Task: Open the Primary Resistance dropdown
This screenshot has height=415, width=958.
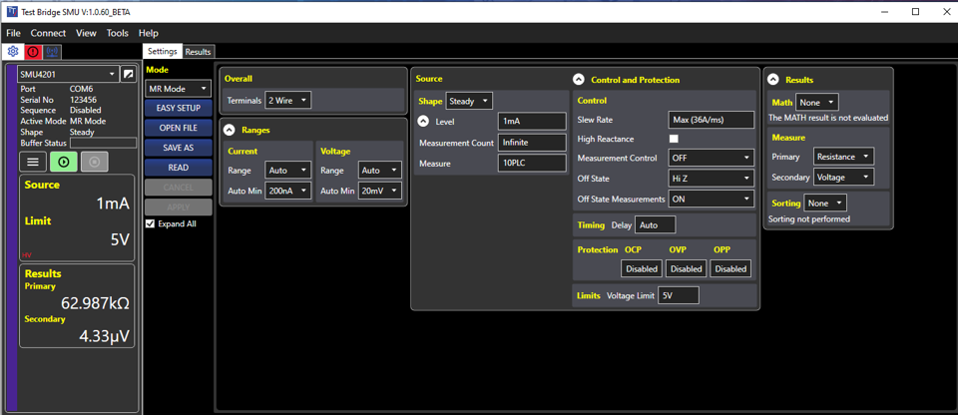Action: tap(844, 157)
